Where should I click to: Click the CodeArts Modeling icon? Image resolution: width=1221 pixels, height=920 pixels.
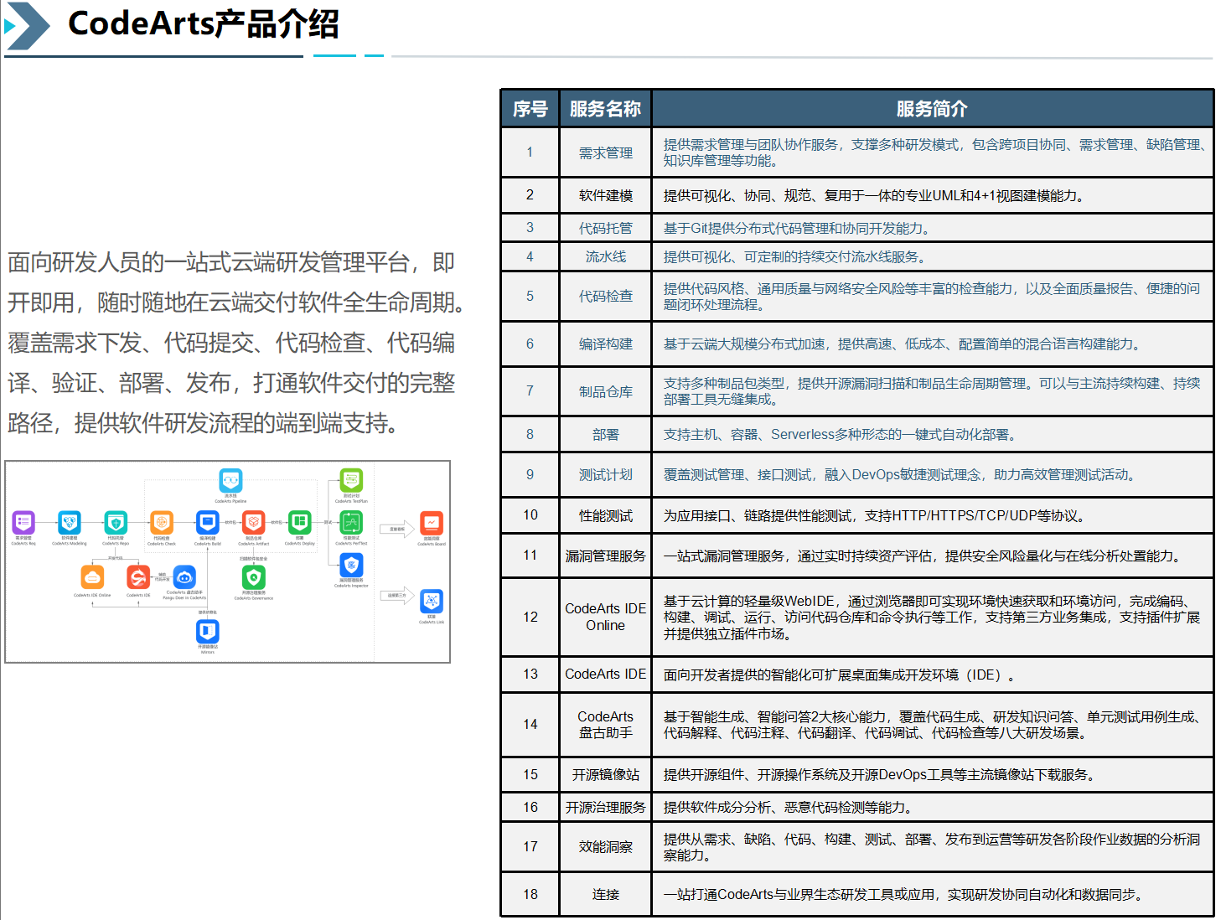tap(70, 522)
